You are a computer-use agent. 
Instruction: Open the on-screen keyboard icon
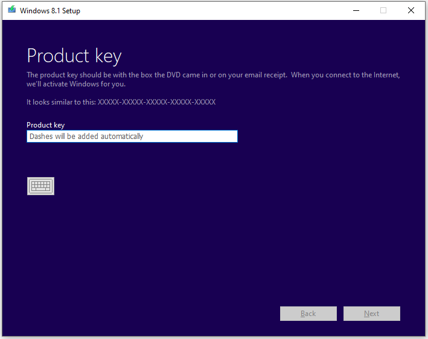(x=40, y=186)
